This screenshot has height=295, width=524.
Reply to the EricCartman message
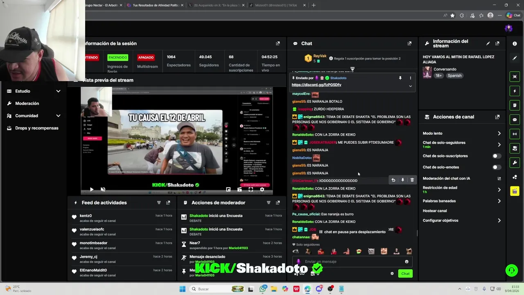(393, 180)
